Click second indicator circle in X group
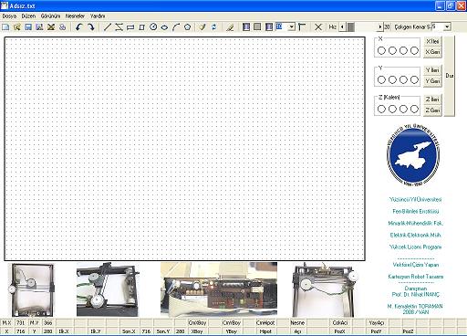The width and height of the screenshot is (467, 336). (392, 51)
